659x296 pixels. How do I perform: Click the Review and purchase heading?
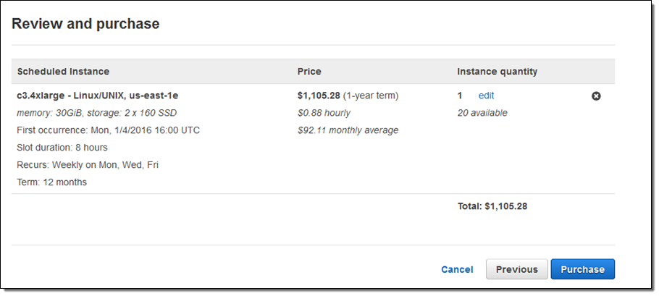coord(85,24)
